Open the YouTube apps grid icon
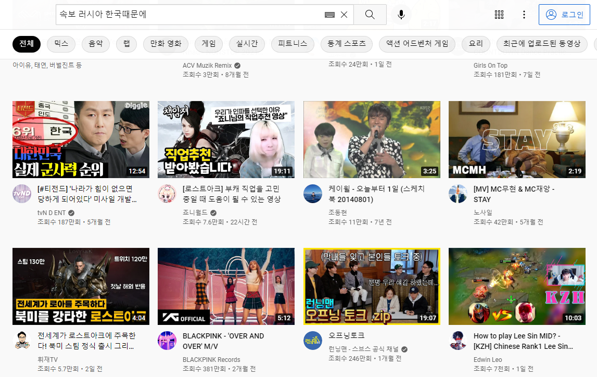597x377 pixels. click(499, 15)
